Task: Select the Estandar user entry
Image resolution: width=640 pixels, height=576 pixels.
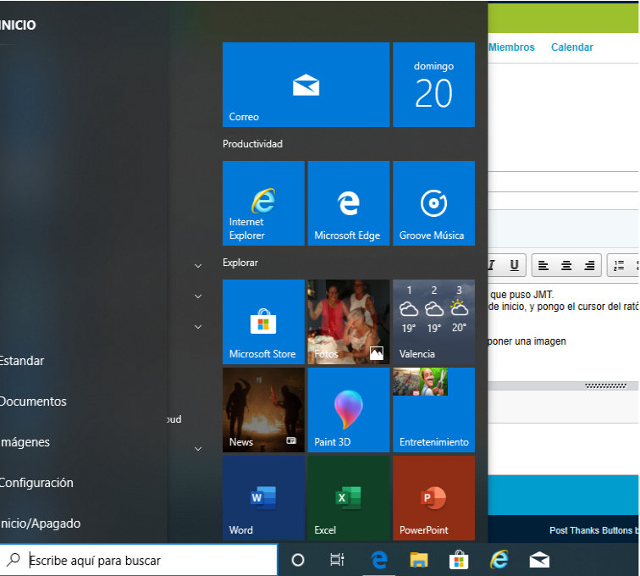Action: pyautogui.click(x=22, y=361)
